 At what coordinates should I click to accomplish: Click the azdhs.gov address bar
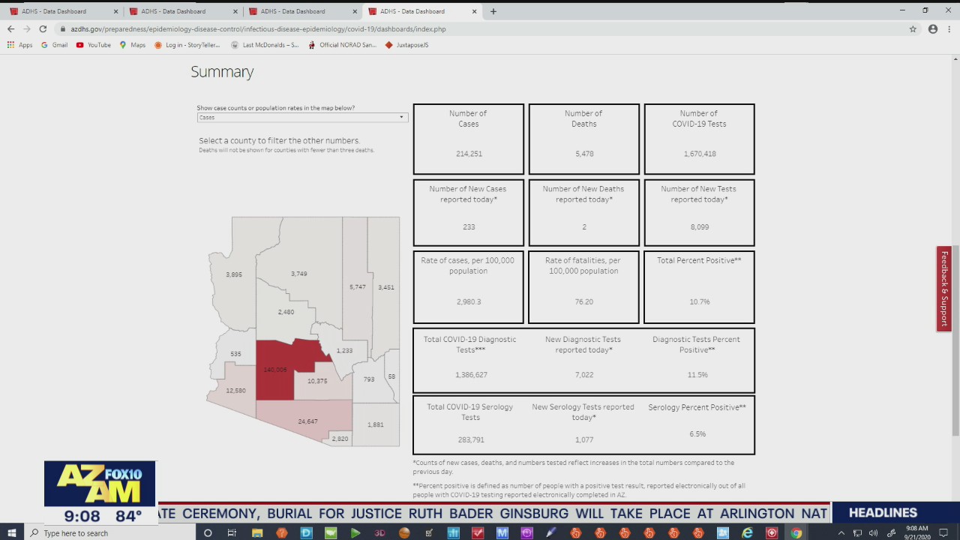coord(480,29)
